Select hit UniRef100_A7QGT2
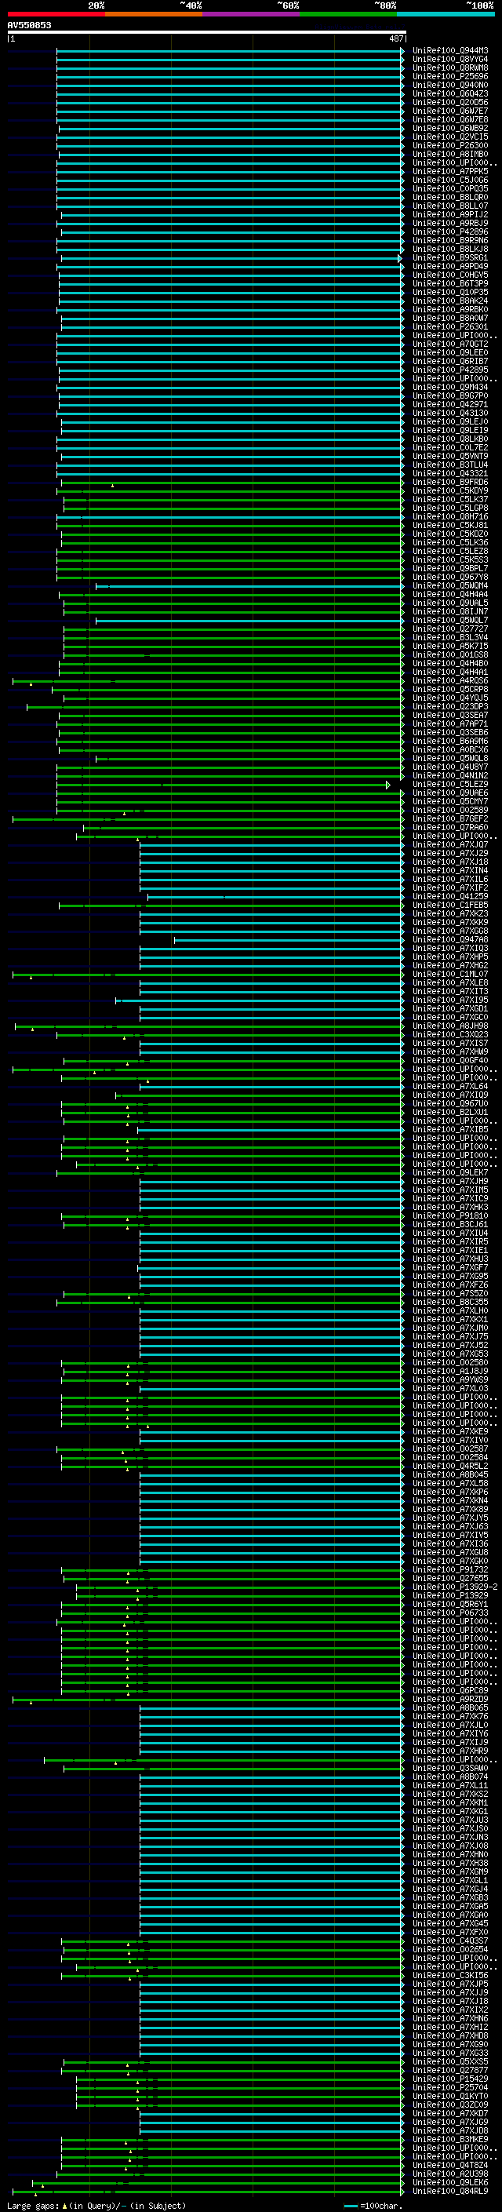This screenshot has height=2212, width=502. coord(449,344)
